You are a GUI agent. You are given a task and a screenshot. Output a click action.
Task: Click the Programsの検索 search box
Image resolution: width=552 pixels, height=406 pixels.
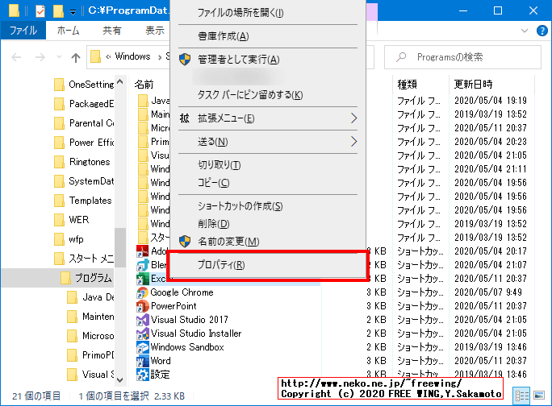point(462,57)
